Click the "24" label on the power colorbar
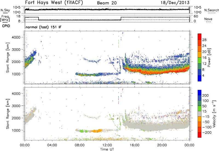 [204, 46]
